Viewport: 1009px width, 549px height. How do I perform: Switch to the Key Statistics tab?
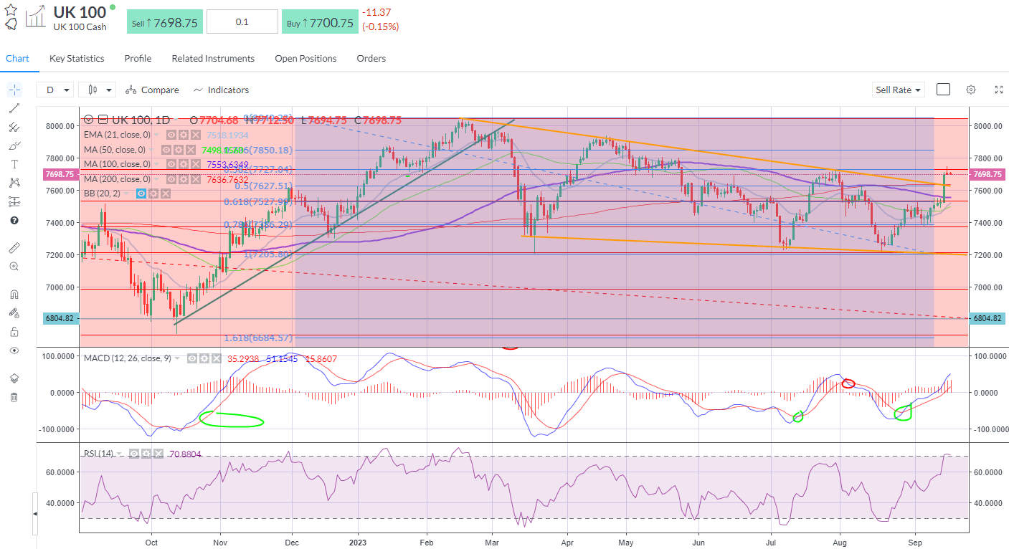[x=77, y=58]
